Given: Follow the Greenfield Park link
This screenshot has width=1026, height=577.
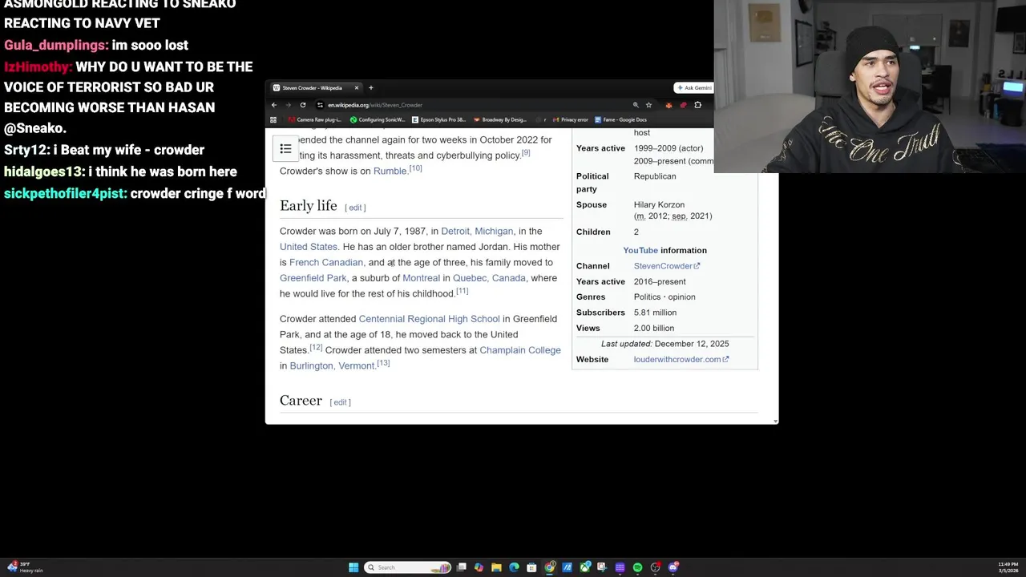Looking at the screenshot, I should (x=313, y=278).
